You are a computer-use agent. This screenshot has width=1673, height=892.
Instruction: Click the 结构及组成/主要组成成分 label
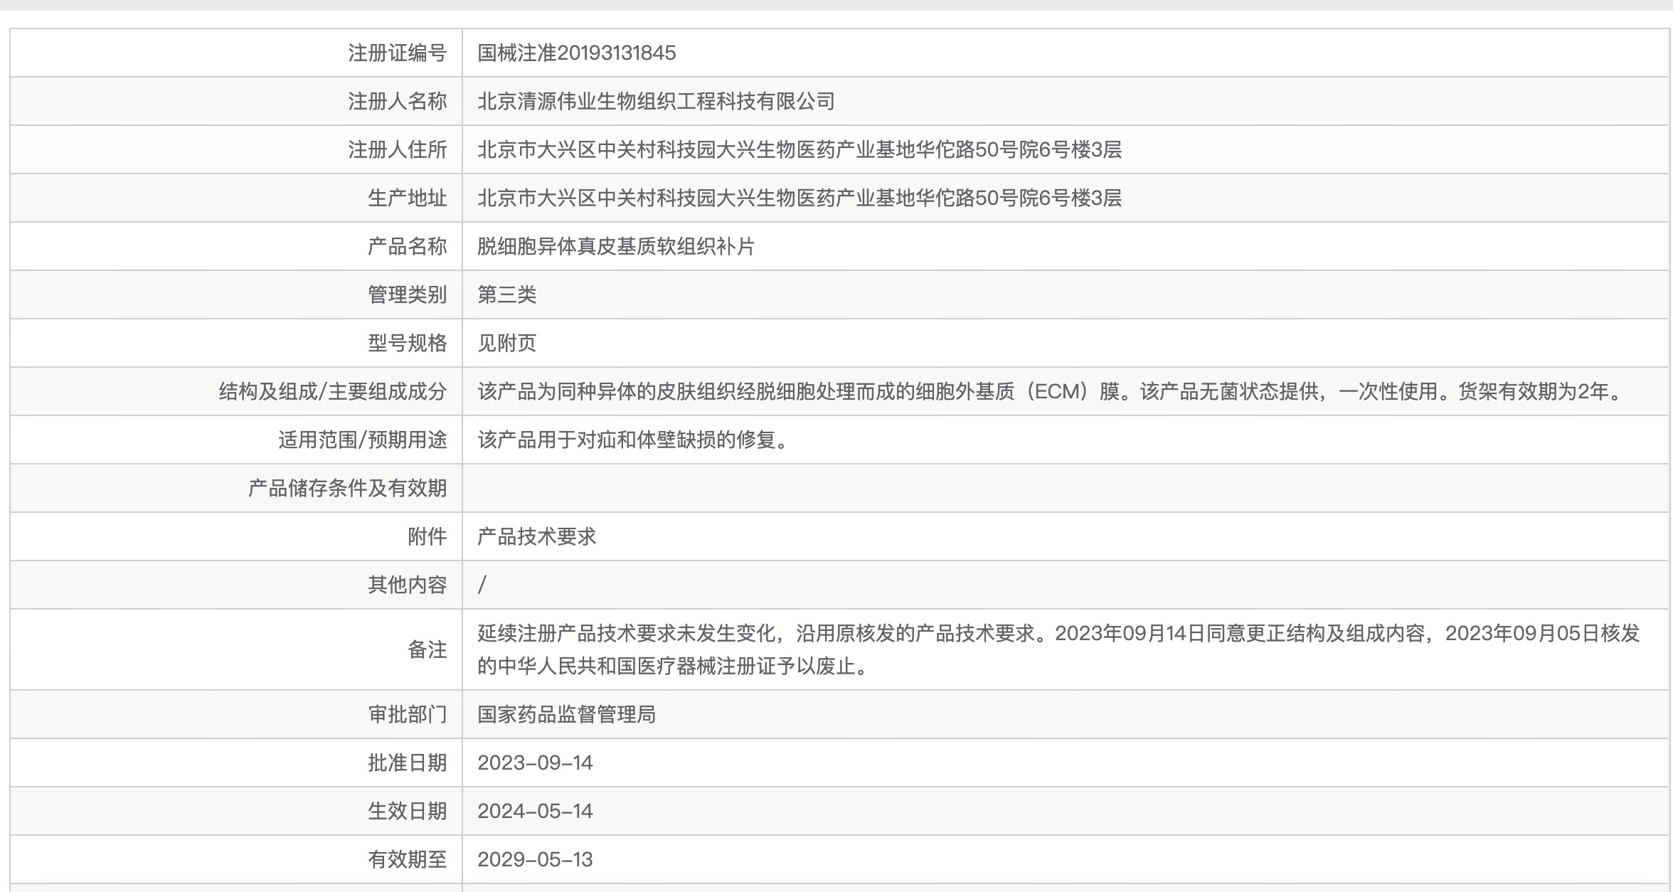(x=333, y=392)
